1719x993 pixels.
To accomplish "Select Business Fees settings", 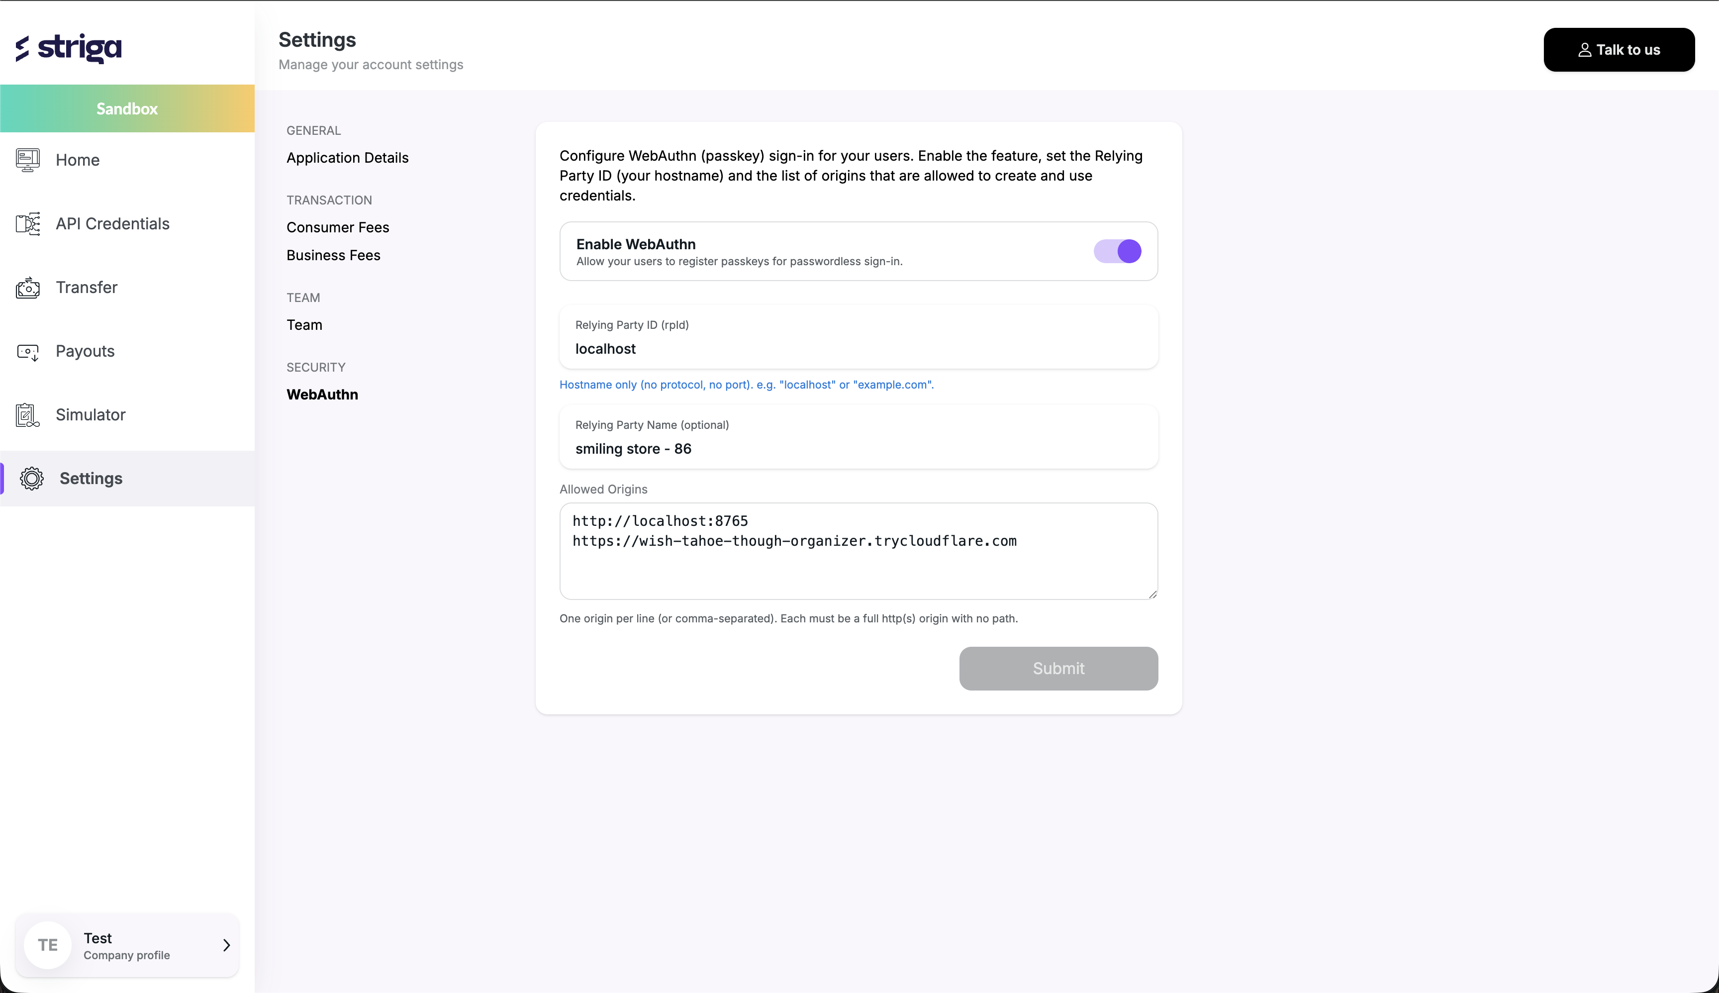I will (x=333, y=255).
